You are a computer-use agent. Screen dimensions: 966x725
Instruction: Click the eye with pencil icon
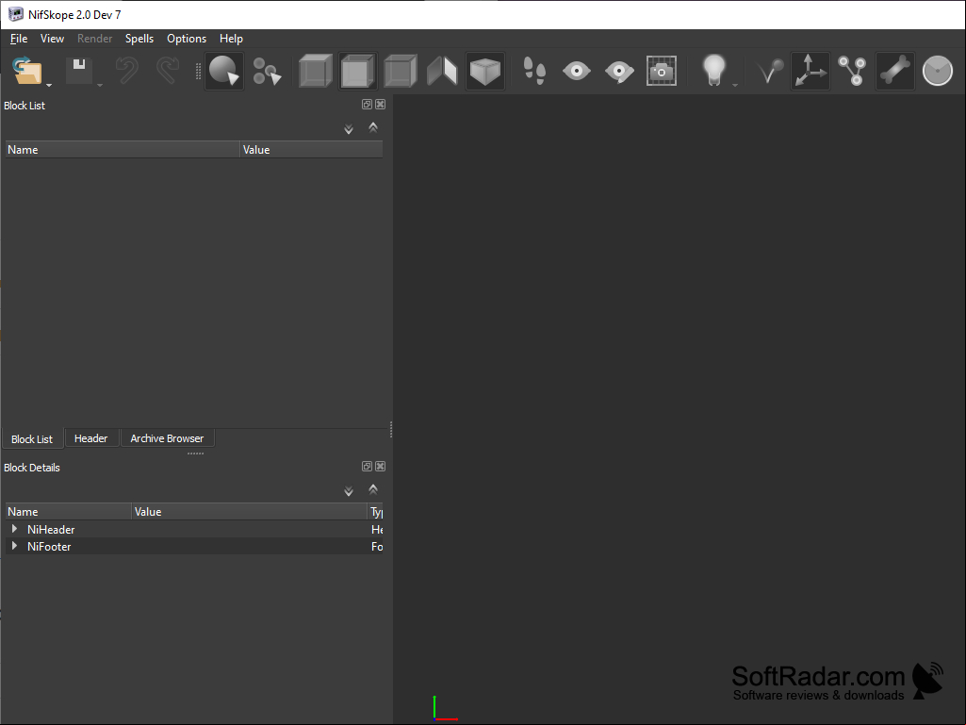pyautogui.click(x=619, y=71)
